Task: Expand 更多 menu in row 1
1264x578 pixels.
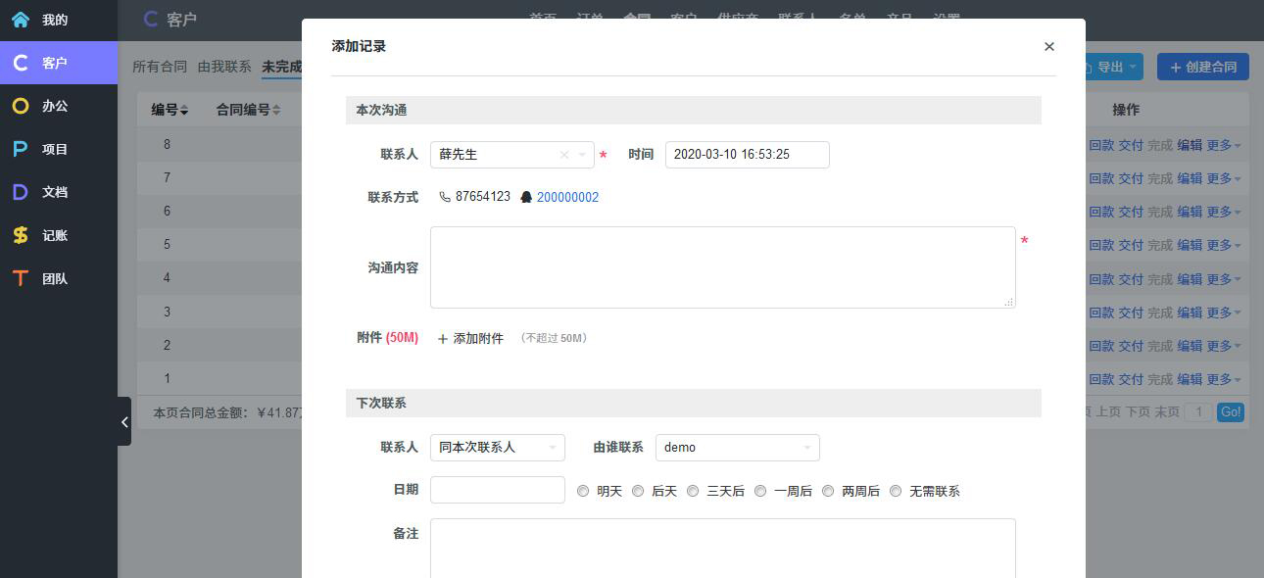Action: click(x=1224, y=379)
